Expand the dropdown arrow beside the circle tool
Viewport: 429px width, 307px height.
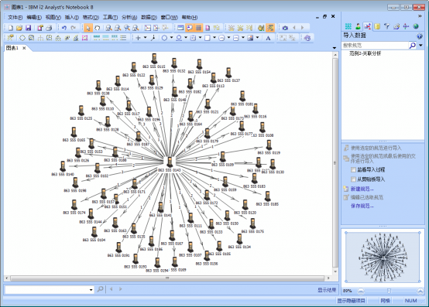172,38
